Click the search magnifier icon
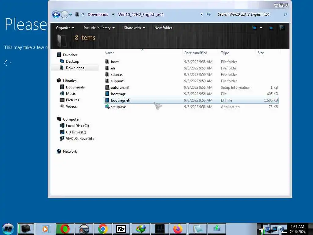 tap(285, 14)
